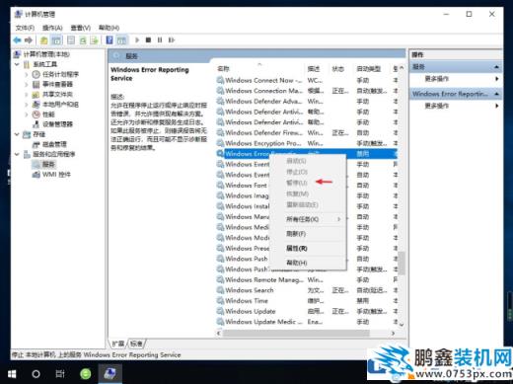This screenshot has width=513, height=384.
Task: Open the 操作(A) menu
Action: coord(52,28)
